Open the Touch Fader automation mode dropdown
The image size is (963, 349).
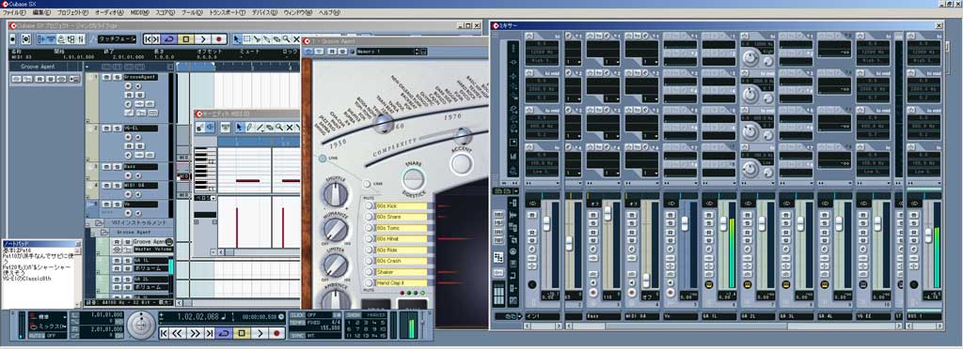pos(118,39)
